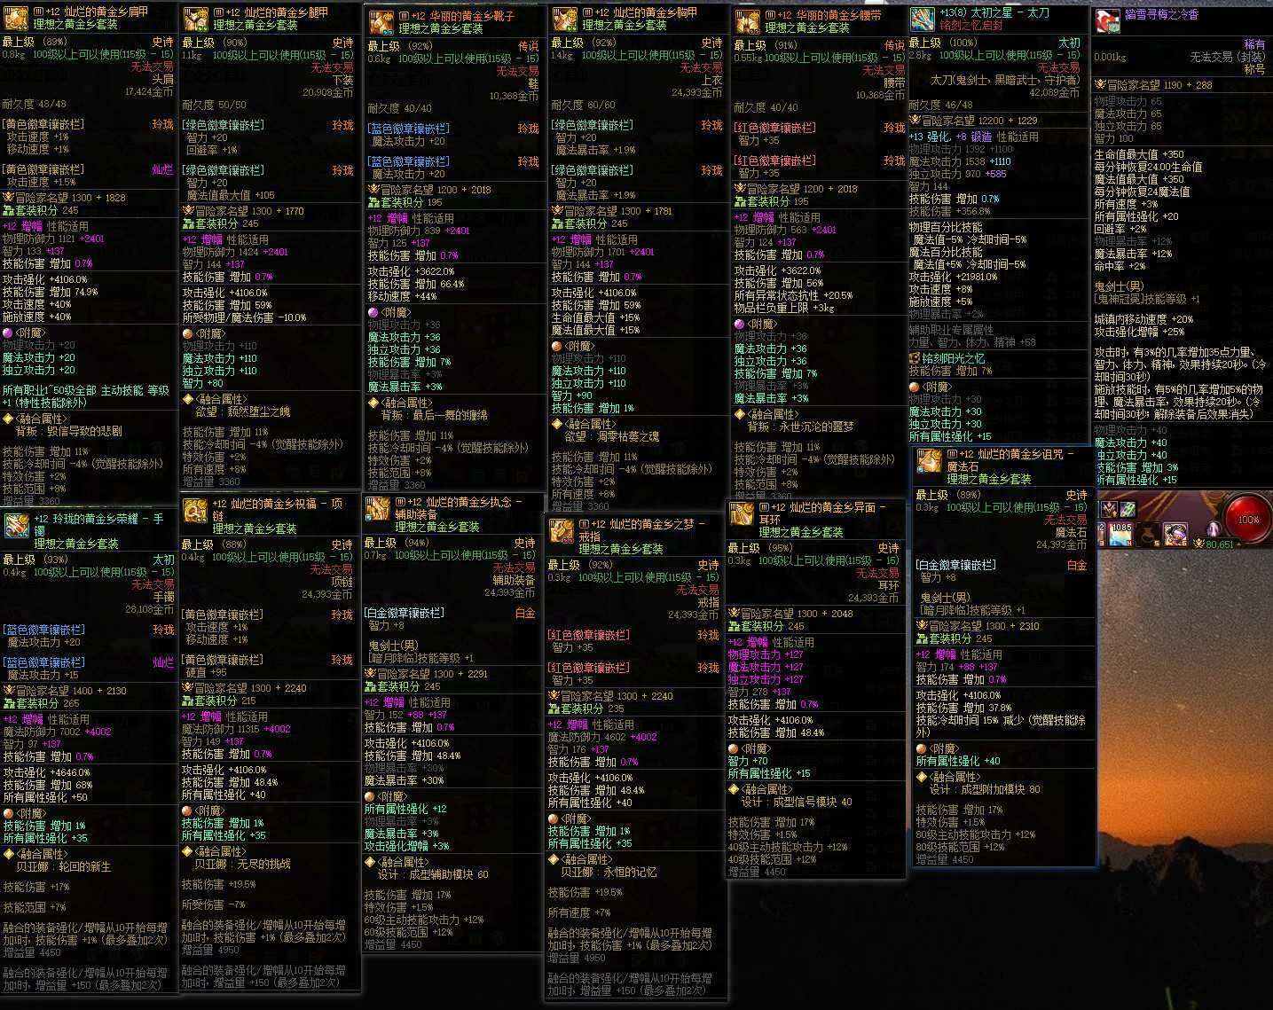Click the potion icon in quick slot 6
This screenshot has height=1010, width=1273.
pyautogui.click(x=1177, y=534)
